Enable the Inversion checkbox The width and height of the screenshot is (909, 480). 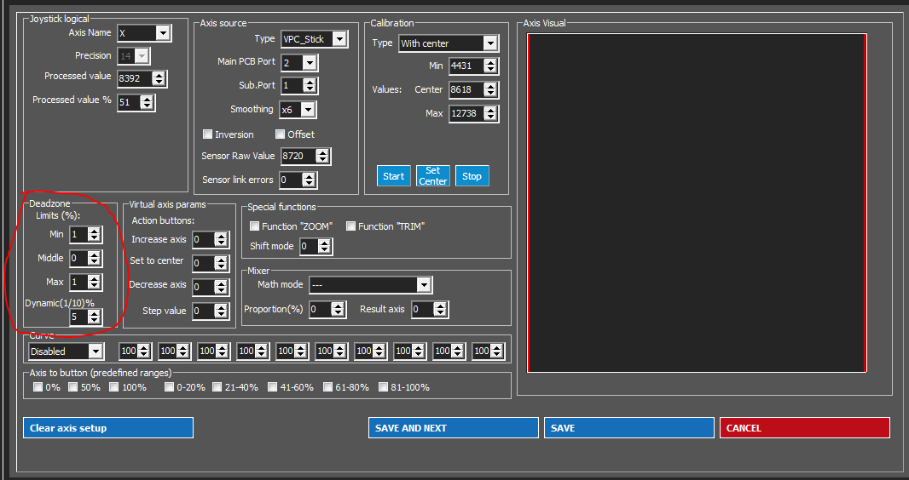[207, 134]
